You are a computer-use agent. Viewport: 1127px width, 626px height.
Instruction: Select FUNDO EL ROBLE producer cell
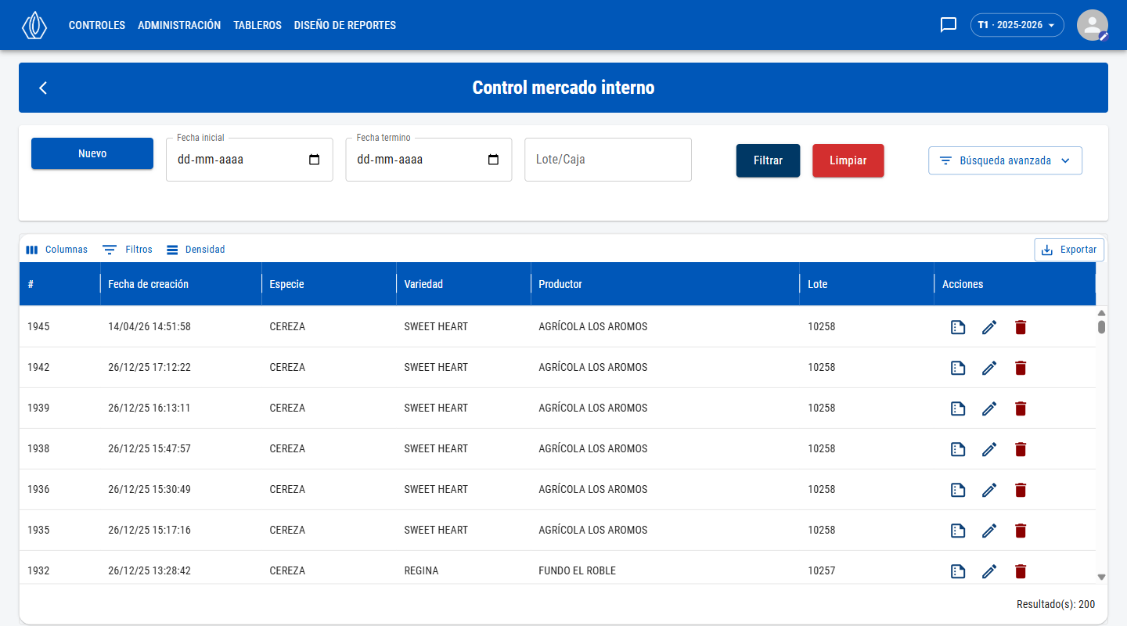click(x=665, y=570)
